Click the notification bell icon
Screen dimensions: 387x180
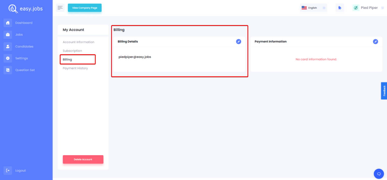(x=340, y=8)
